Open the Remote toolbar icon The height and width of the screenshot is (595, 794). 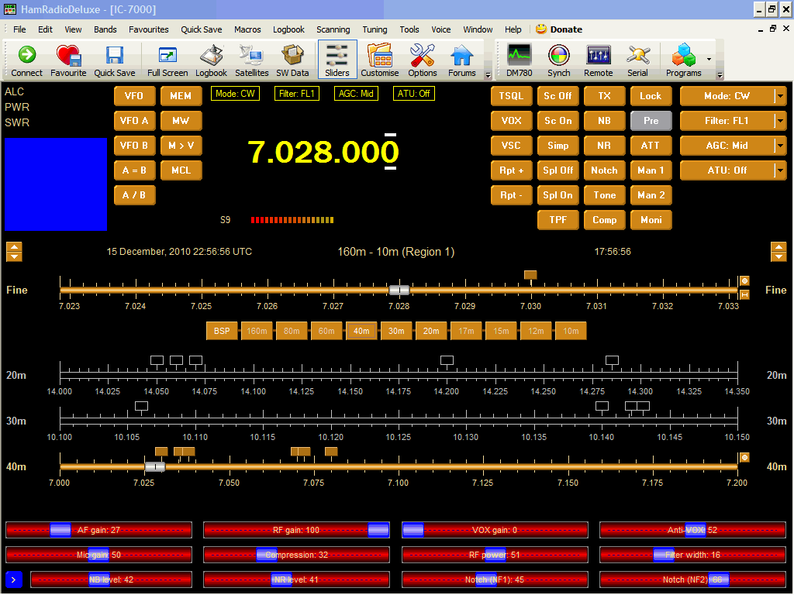(x=598, y=60)
